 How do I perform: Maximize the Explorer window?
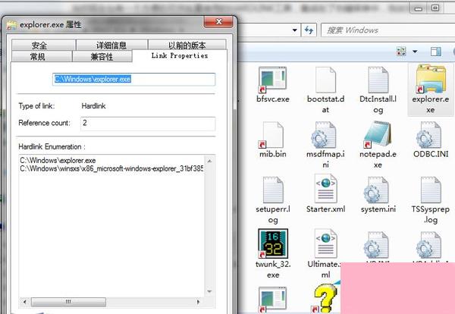point(435,8)
